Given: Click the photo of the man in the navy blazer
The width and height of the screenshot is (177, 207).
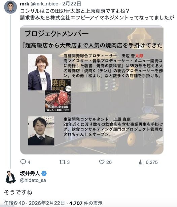Looking at the screenshot, I should (x=40, y=72).
